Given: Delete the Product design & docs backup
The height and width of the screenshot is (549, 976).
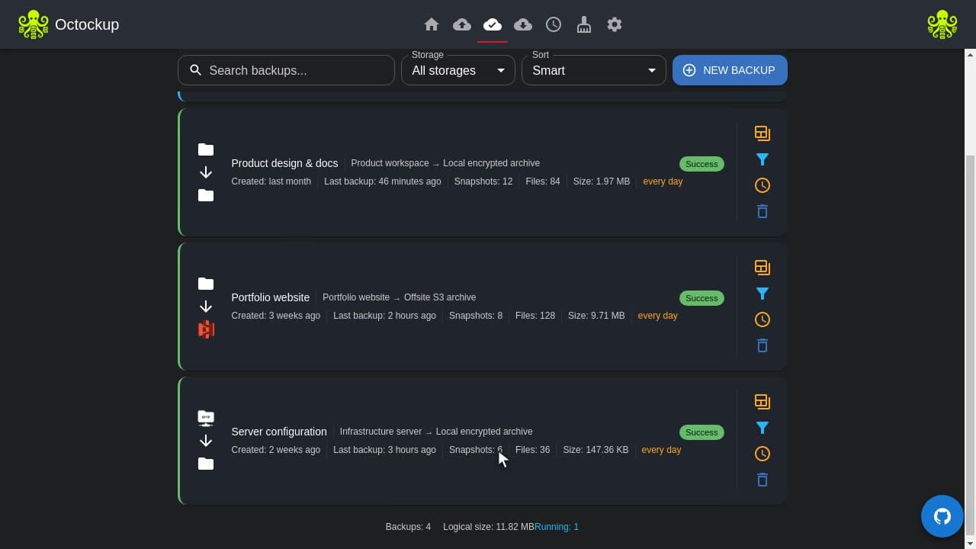Looking at the screenshot, I should pos(762,211).
